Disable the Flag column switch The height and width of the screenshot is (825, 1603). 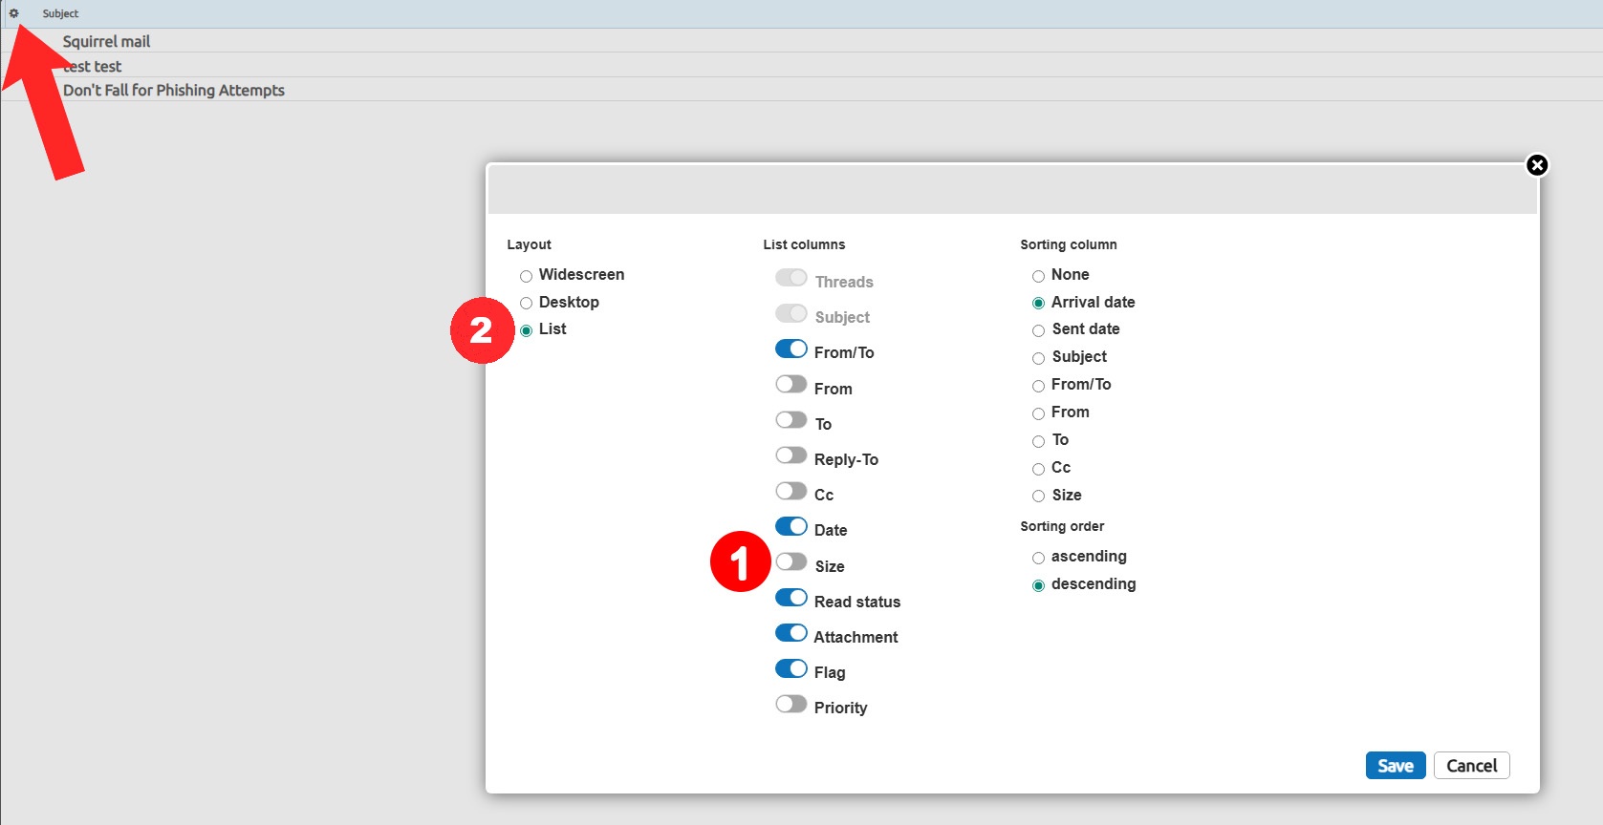click(791, 669)
